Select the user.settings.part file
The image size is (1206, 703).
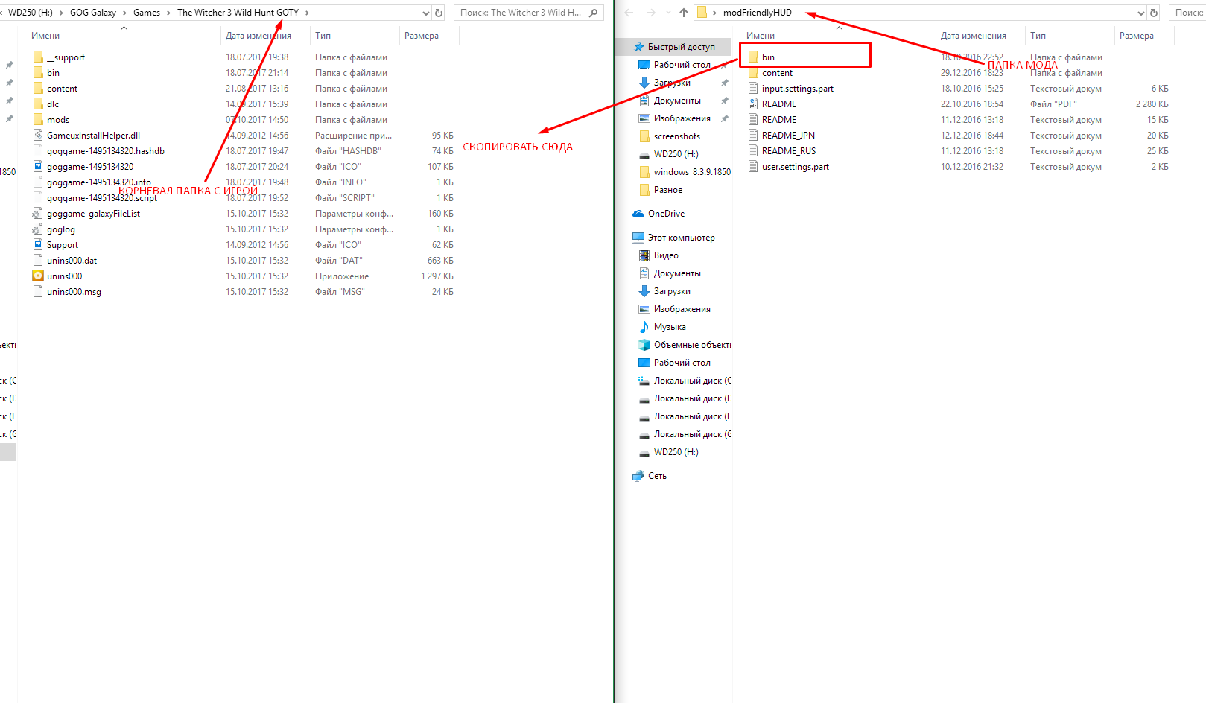[x=795, y=167]
